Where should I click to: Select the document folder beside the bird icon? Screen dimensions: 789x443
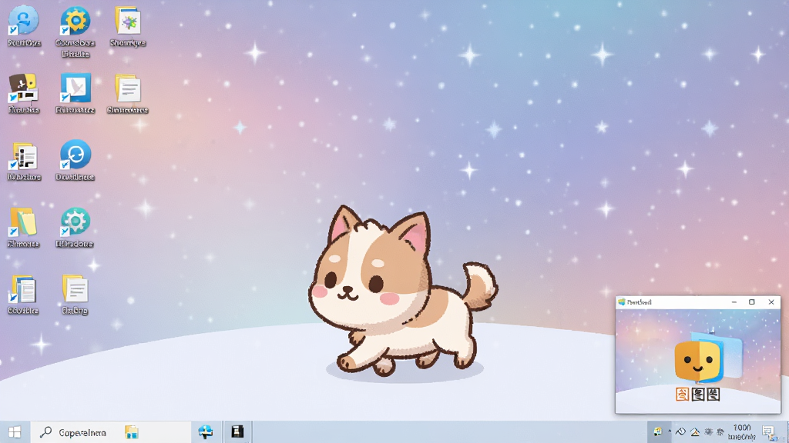(128, 88)
